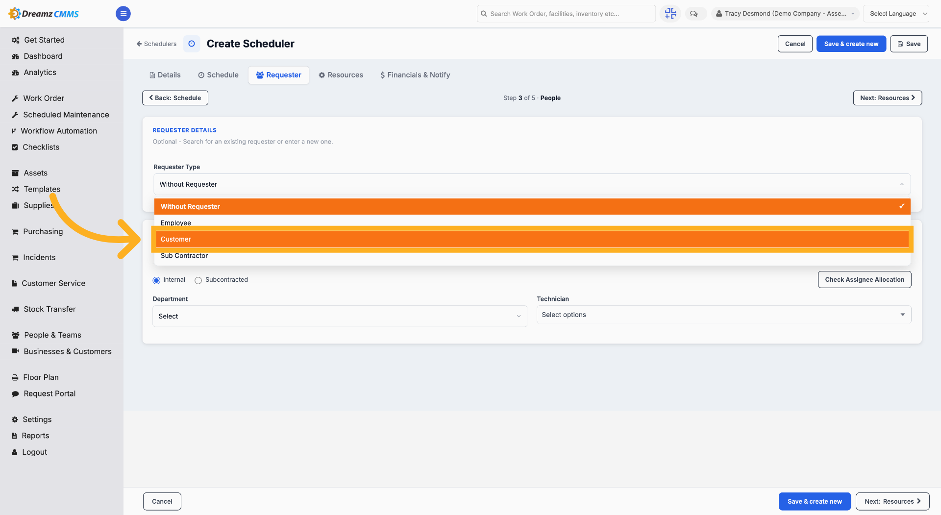Click the Reports document icon
The width and height of the screenshot is (941, 515).
14,436
